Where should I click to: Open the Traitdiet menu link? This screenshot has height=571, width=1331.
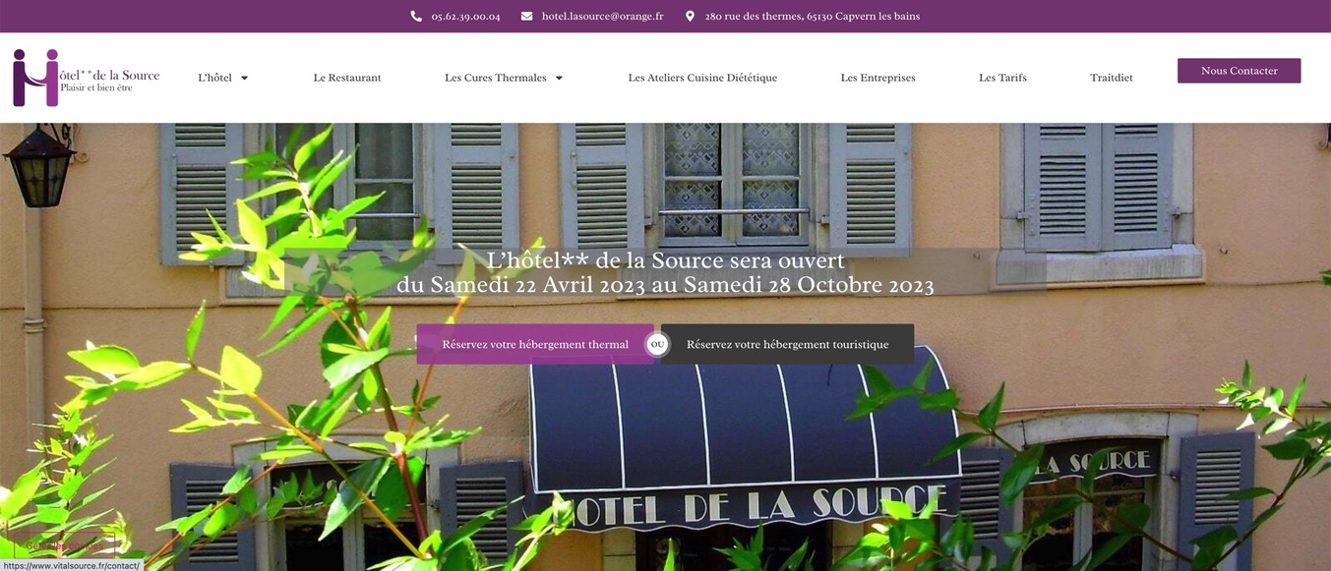tap(1111, 78)
